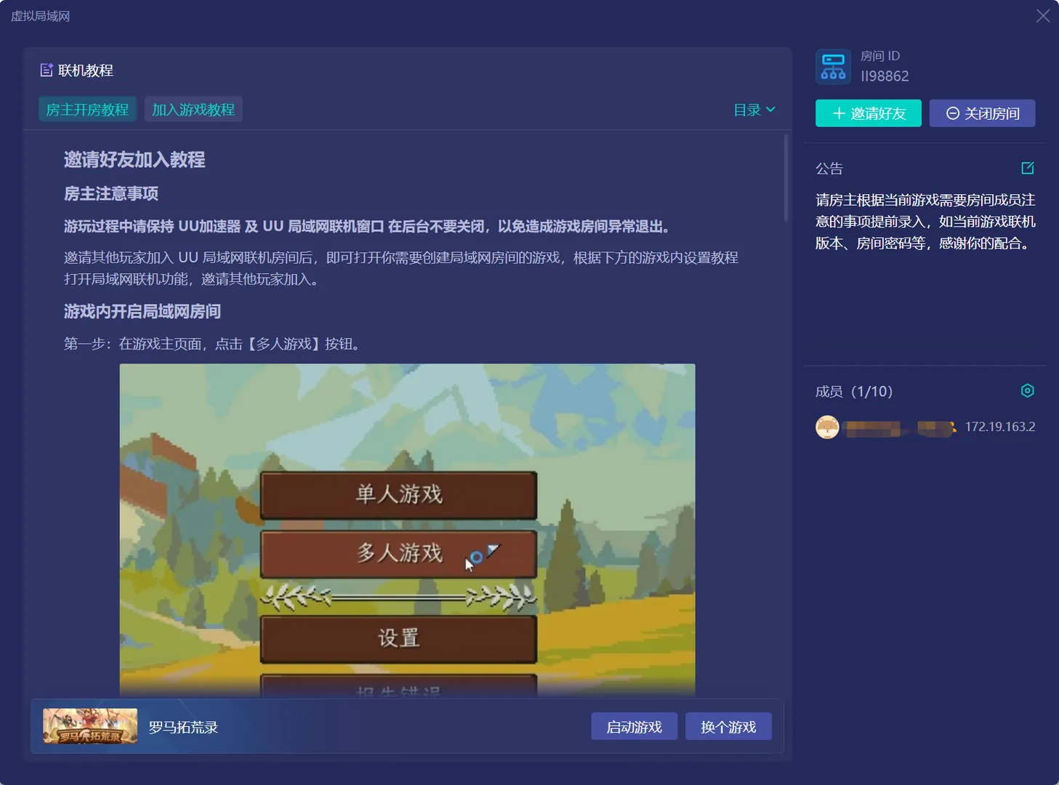Click the 成员 (1/10) heading
The width and height of the screenshot is (1059, 785).
coord(854,392)
